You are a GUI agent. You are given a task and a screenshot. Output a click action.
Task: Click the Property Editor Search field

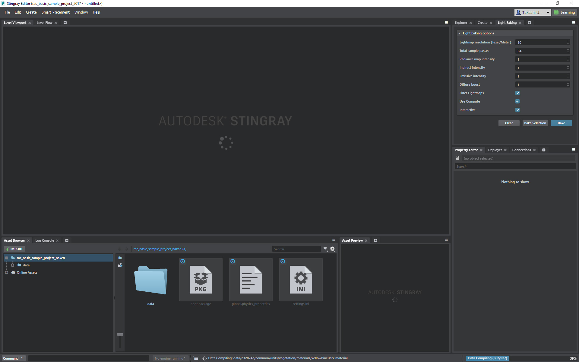click(x=515, y=167)
